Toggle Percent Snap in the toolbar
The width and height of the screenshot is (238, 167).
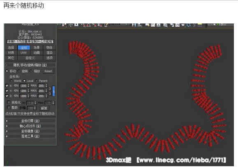tap(95, 25)
